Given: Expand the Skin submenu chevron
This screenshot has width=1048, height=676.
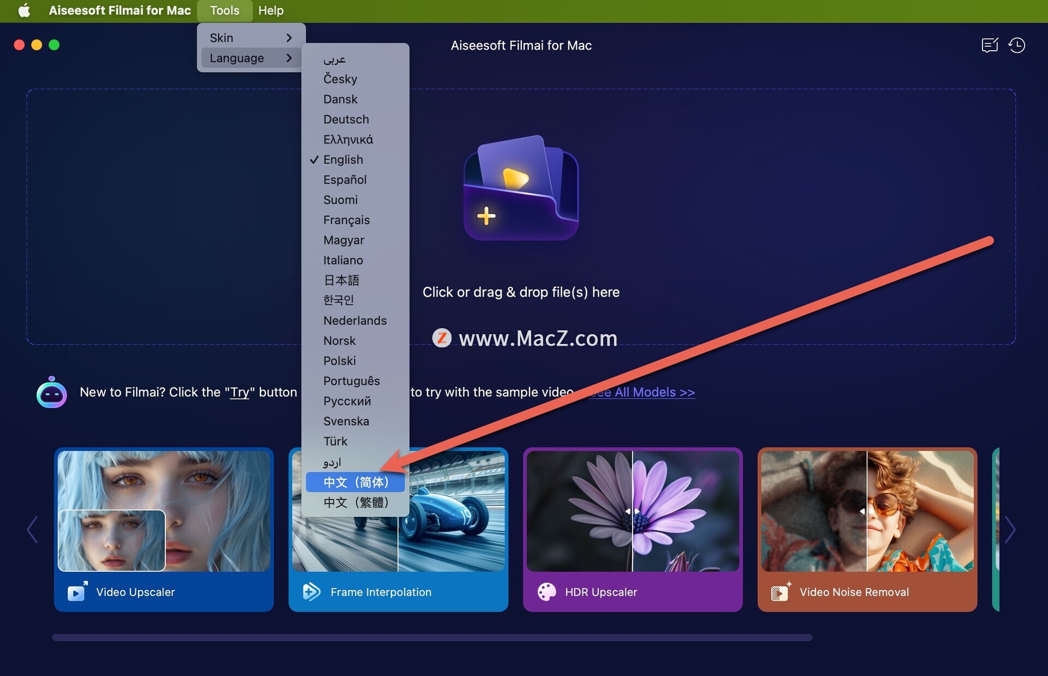Looking at the screenshot, I should point(289,38).
